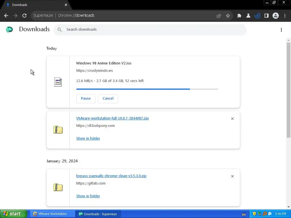
Task: Toggle the side panel icon
Action: (x=267, y=16)
